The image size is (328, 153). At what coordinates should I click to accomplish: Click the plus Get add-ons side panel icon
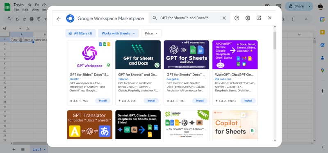point(322,91)
